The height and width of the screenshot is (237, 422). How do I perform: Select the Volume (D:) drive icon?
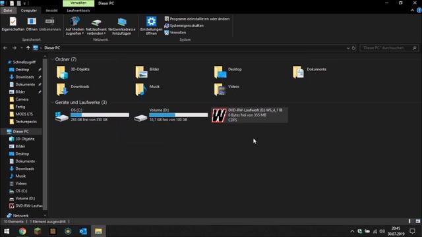140,117
